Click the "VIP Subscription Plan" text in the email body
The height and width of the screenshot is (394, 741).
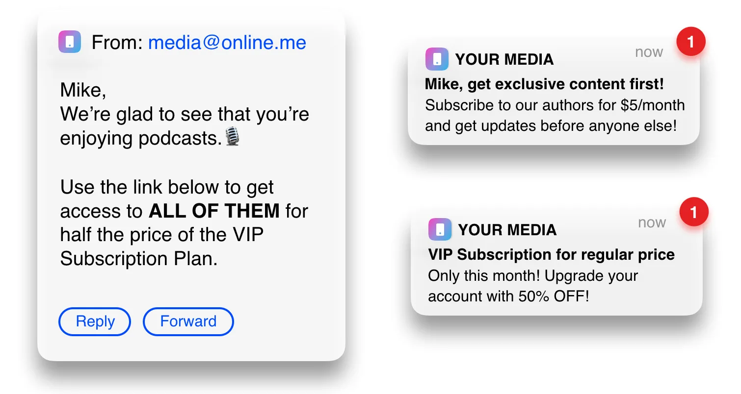pos(138,259)
